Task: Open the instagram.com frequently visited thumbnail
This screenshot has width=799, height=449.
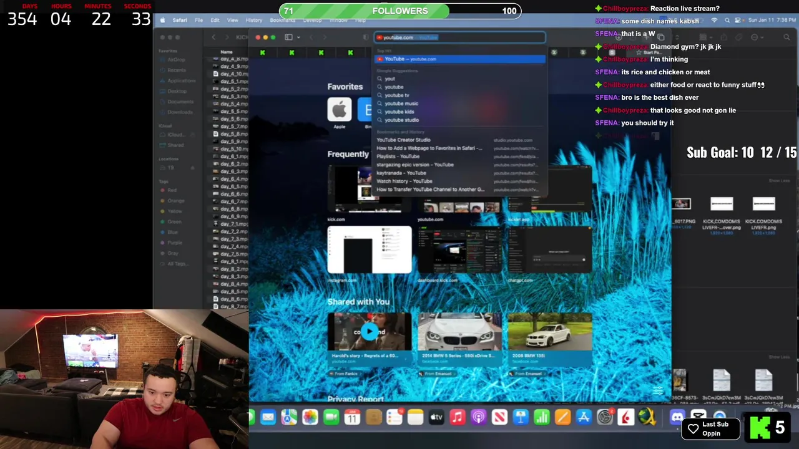Action: 370,250
